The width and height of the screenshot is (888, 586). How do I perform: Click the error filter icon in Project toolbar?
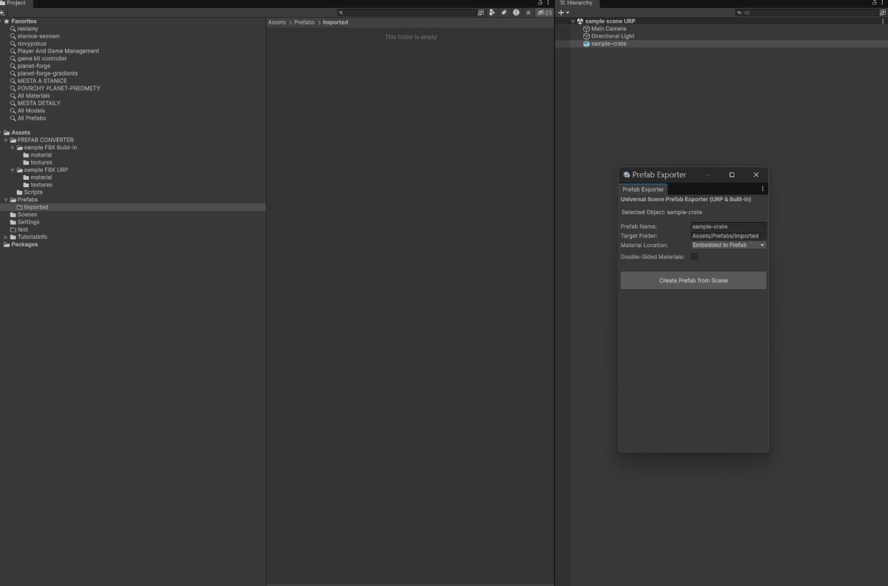point(517,13)
